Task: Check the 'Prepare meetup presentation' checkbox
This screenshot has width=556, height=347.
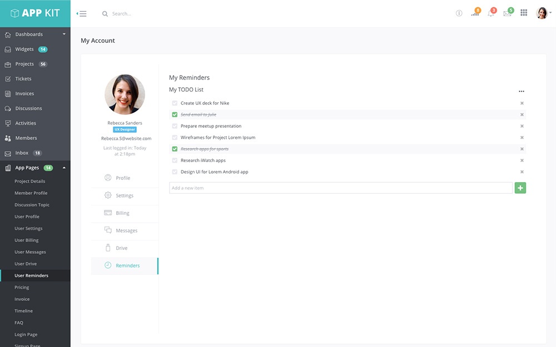Action: click(x=175, y=126)
